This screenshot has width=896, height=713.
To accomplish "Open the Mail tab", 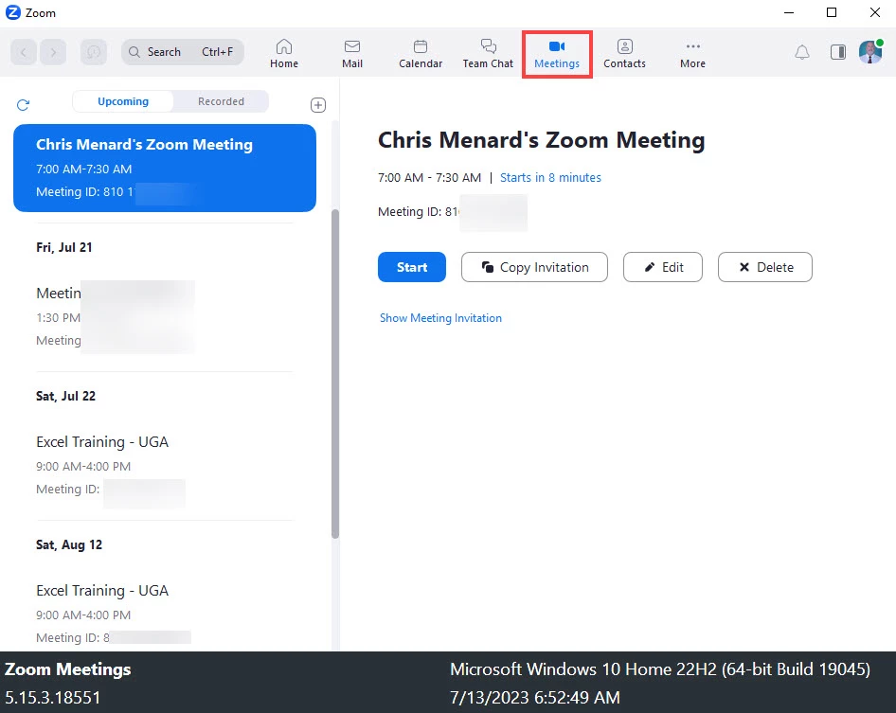I will click(352, 54).
